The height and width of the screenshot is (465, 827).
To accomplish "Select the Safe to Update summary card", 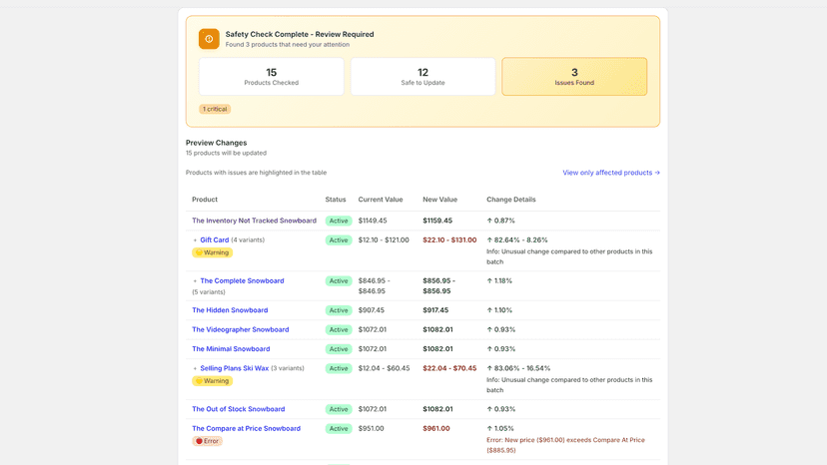I will (x=423, y=77).
